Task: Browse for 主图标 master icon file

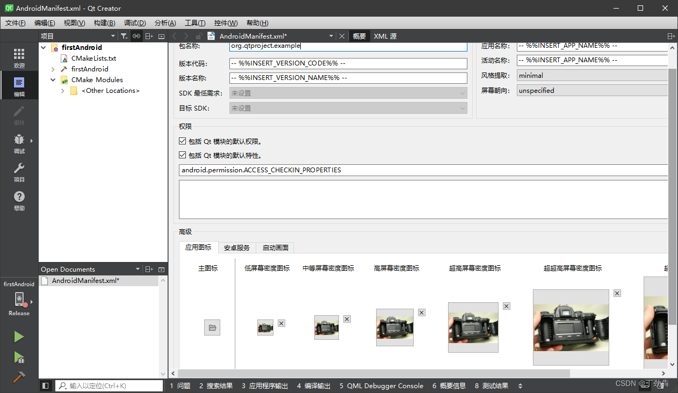Action: pos(212,327)
